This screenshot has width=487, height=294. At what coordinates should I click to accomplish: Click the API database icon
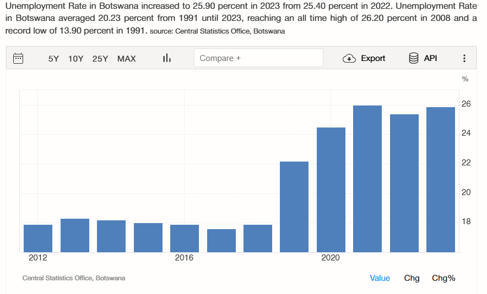(413, 58)
